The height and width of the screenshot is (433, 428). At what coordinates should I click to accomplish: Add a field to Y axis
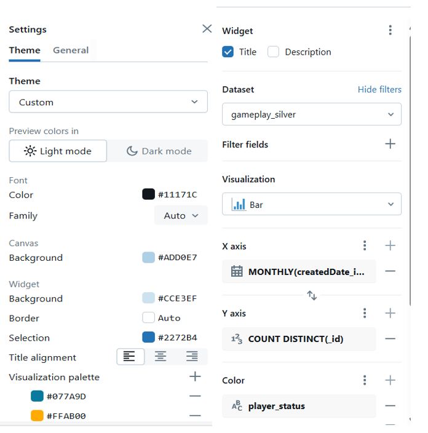(x=390, y=313)
